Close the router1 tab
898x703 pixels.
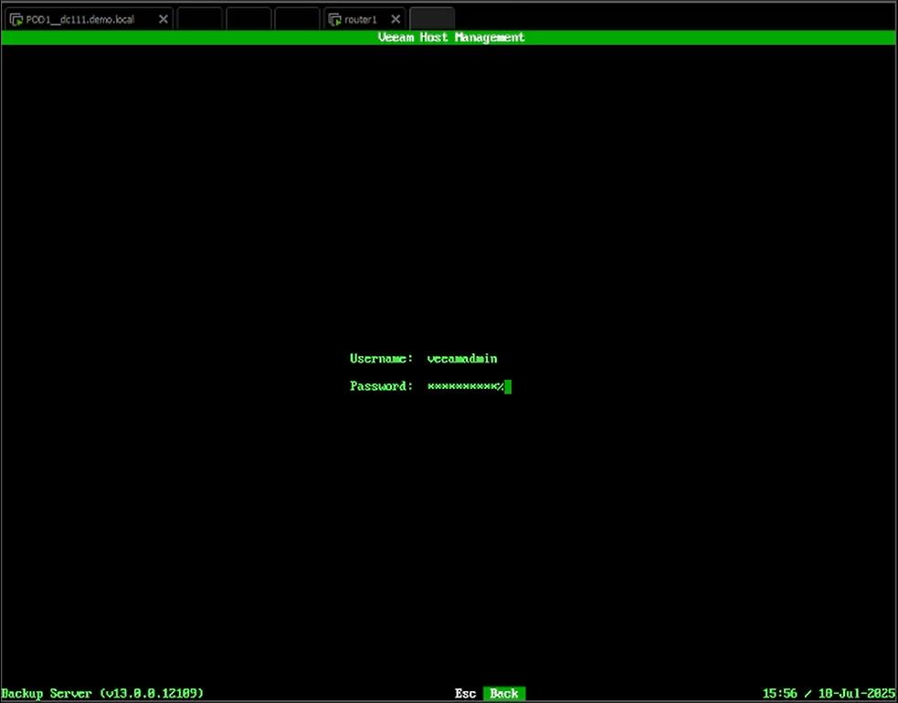[394, 19]
